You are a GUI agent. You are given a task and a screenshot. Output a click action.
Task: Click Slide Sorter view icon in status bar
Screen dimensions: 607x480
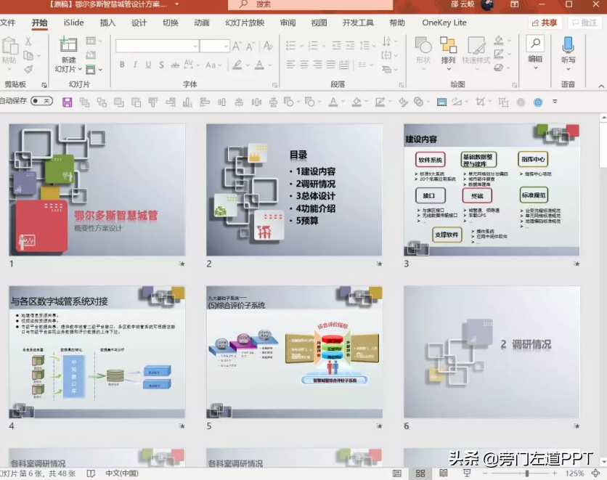[x=420, y=473]
